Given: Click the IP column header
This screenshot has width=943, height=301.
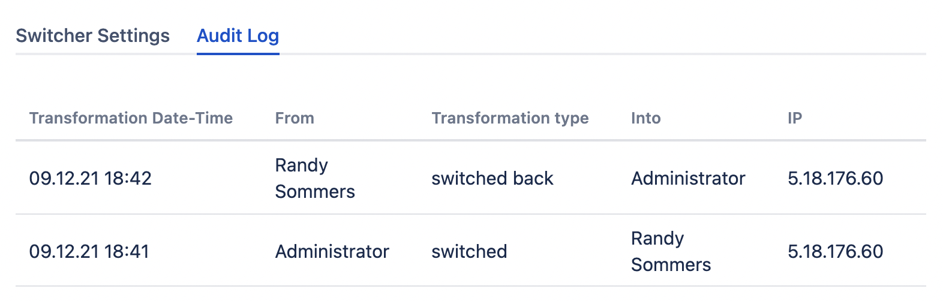Looking at the screenshot, I should tap(795, 118).
